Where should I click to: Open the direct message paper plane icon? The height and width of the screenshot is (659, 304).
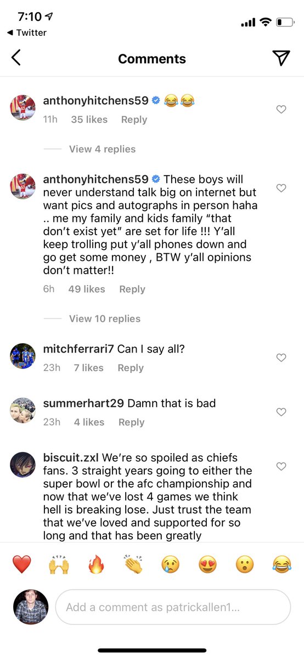point(281,58)
